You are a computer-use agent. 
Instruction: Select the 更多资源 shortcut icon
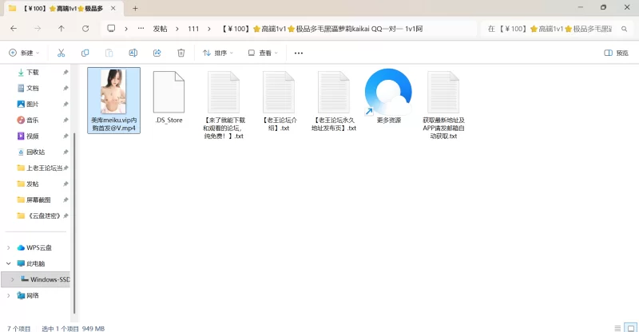pyautogui.click(x=388, y=97)
